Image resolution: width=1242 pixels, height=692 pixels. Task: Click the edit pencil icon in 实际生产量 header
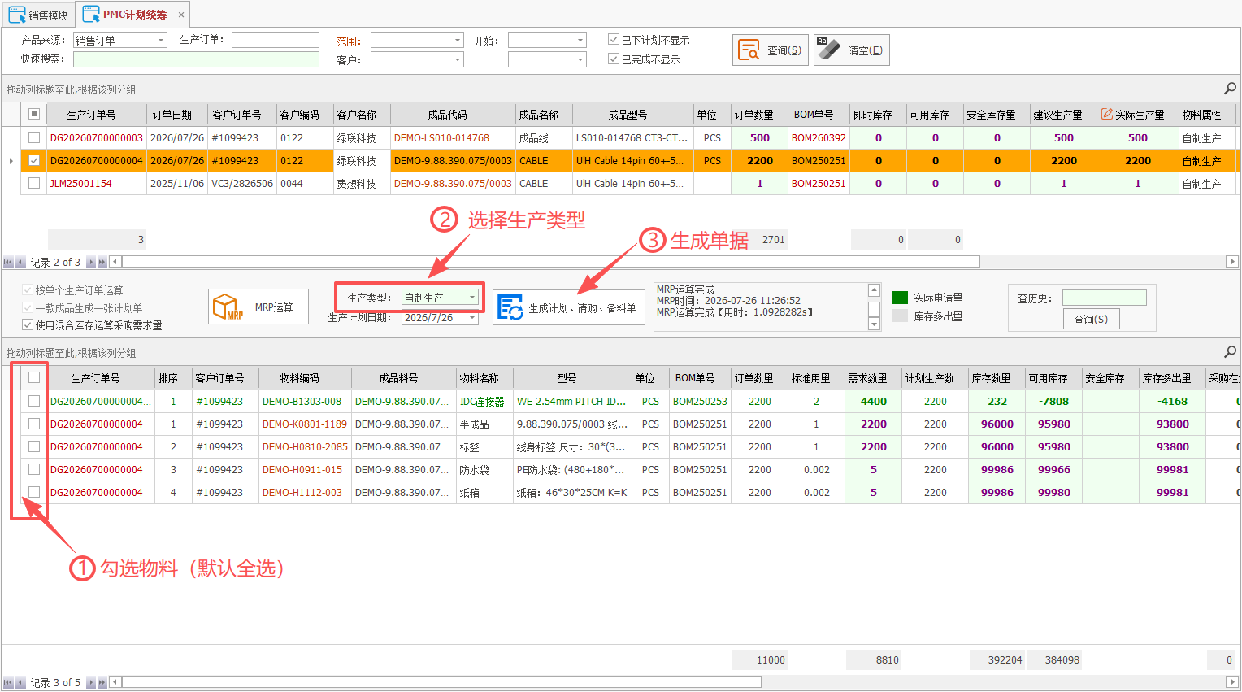point(1107,115)
